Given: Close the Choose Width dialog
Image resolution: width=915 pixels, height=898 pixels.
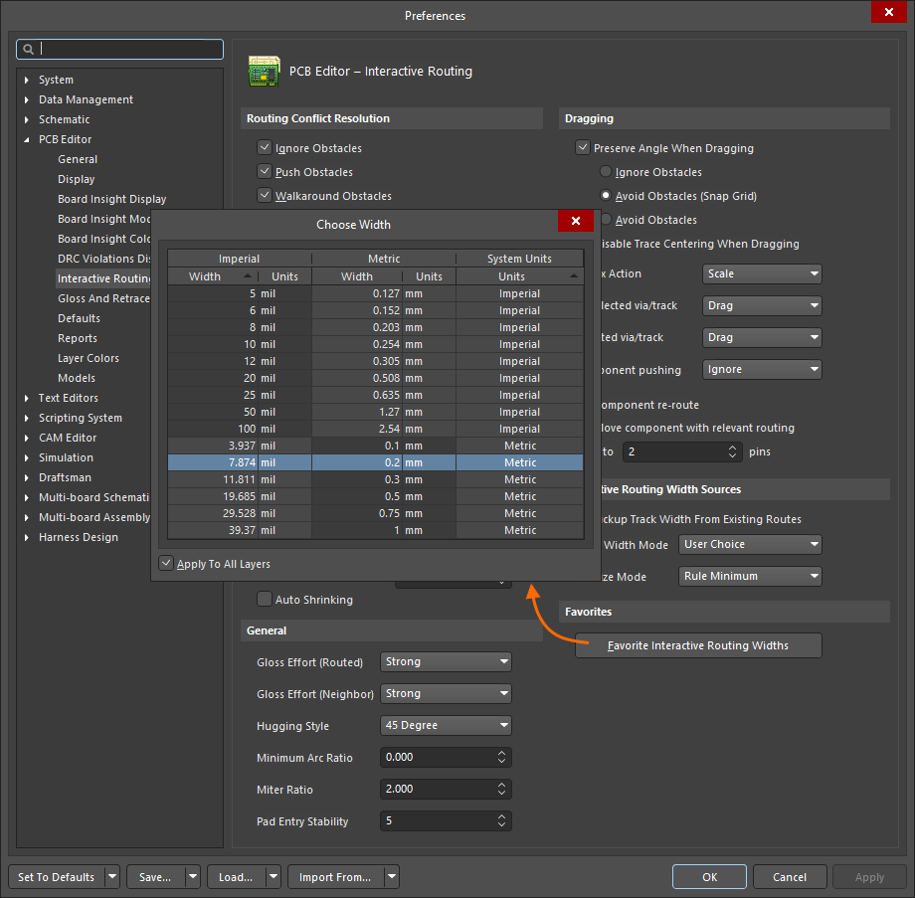Looking at the screenshot, I should (x=576, y=222).
